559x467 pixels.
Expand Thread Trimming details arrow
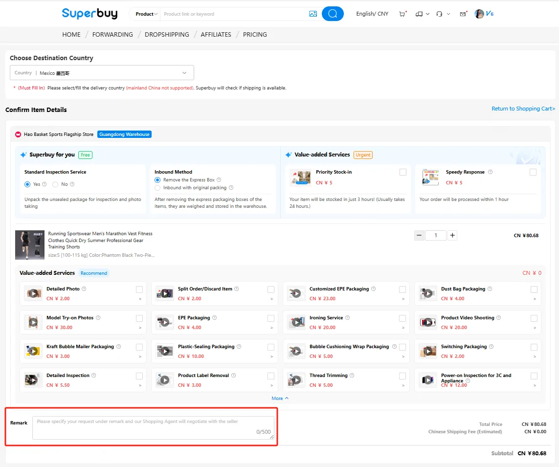click(403, 386)
